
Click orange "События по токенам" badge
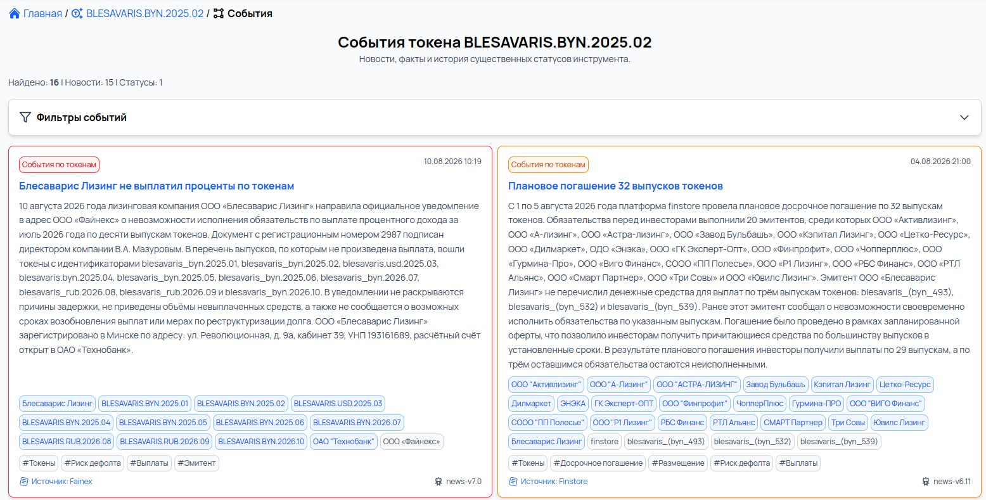(549, 165)
